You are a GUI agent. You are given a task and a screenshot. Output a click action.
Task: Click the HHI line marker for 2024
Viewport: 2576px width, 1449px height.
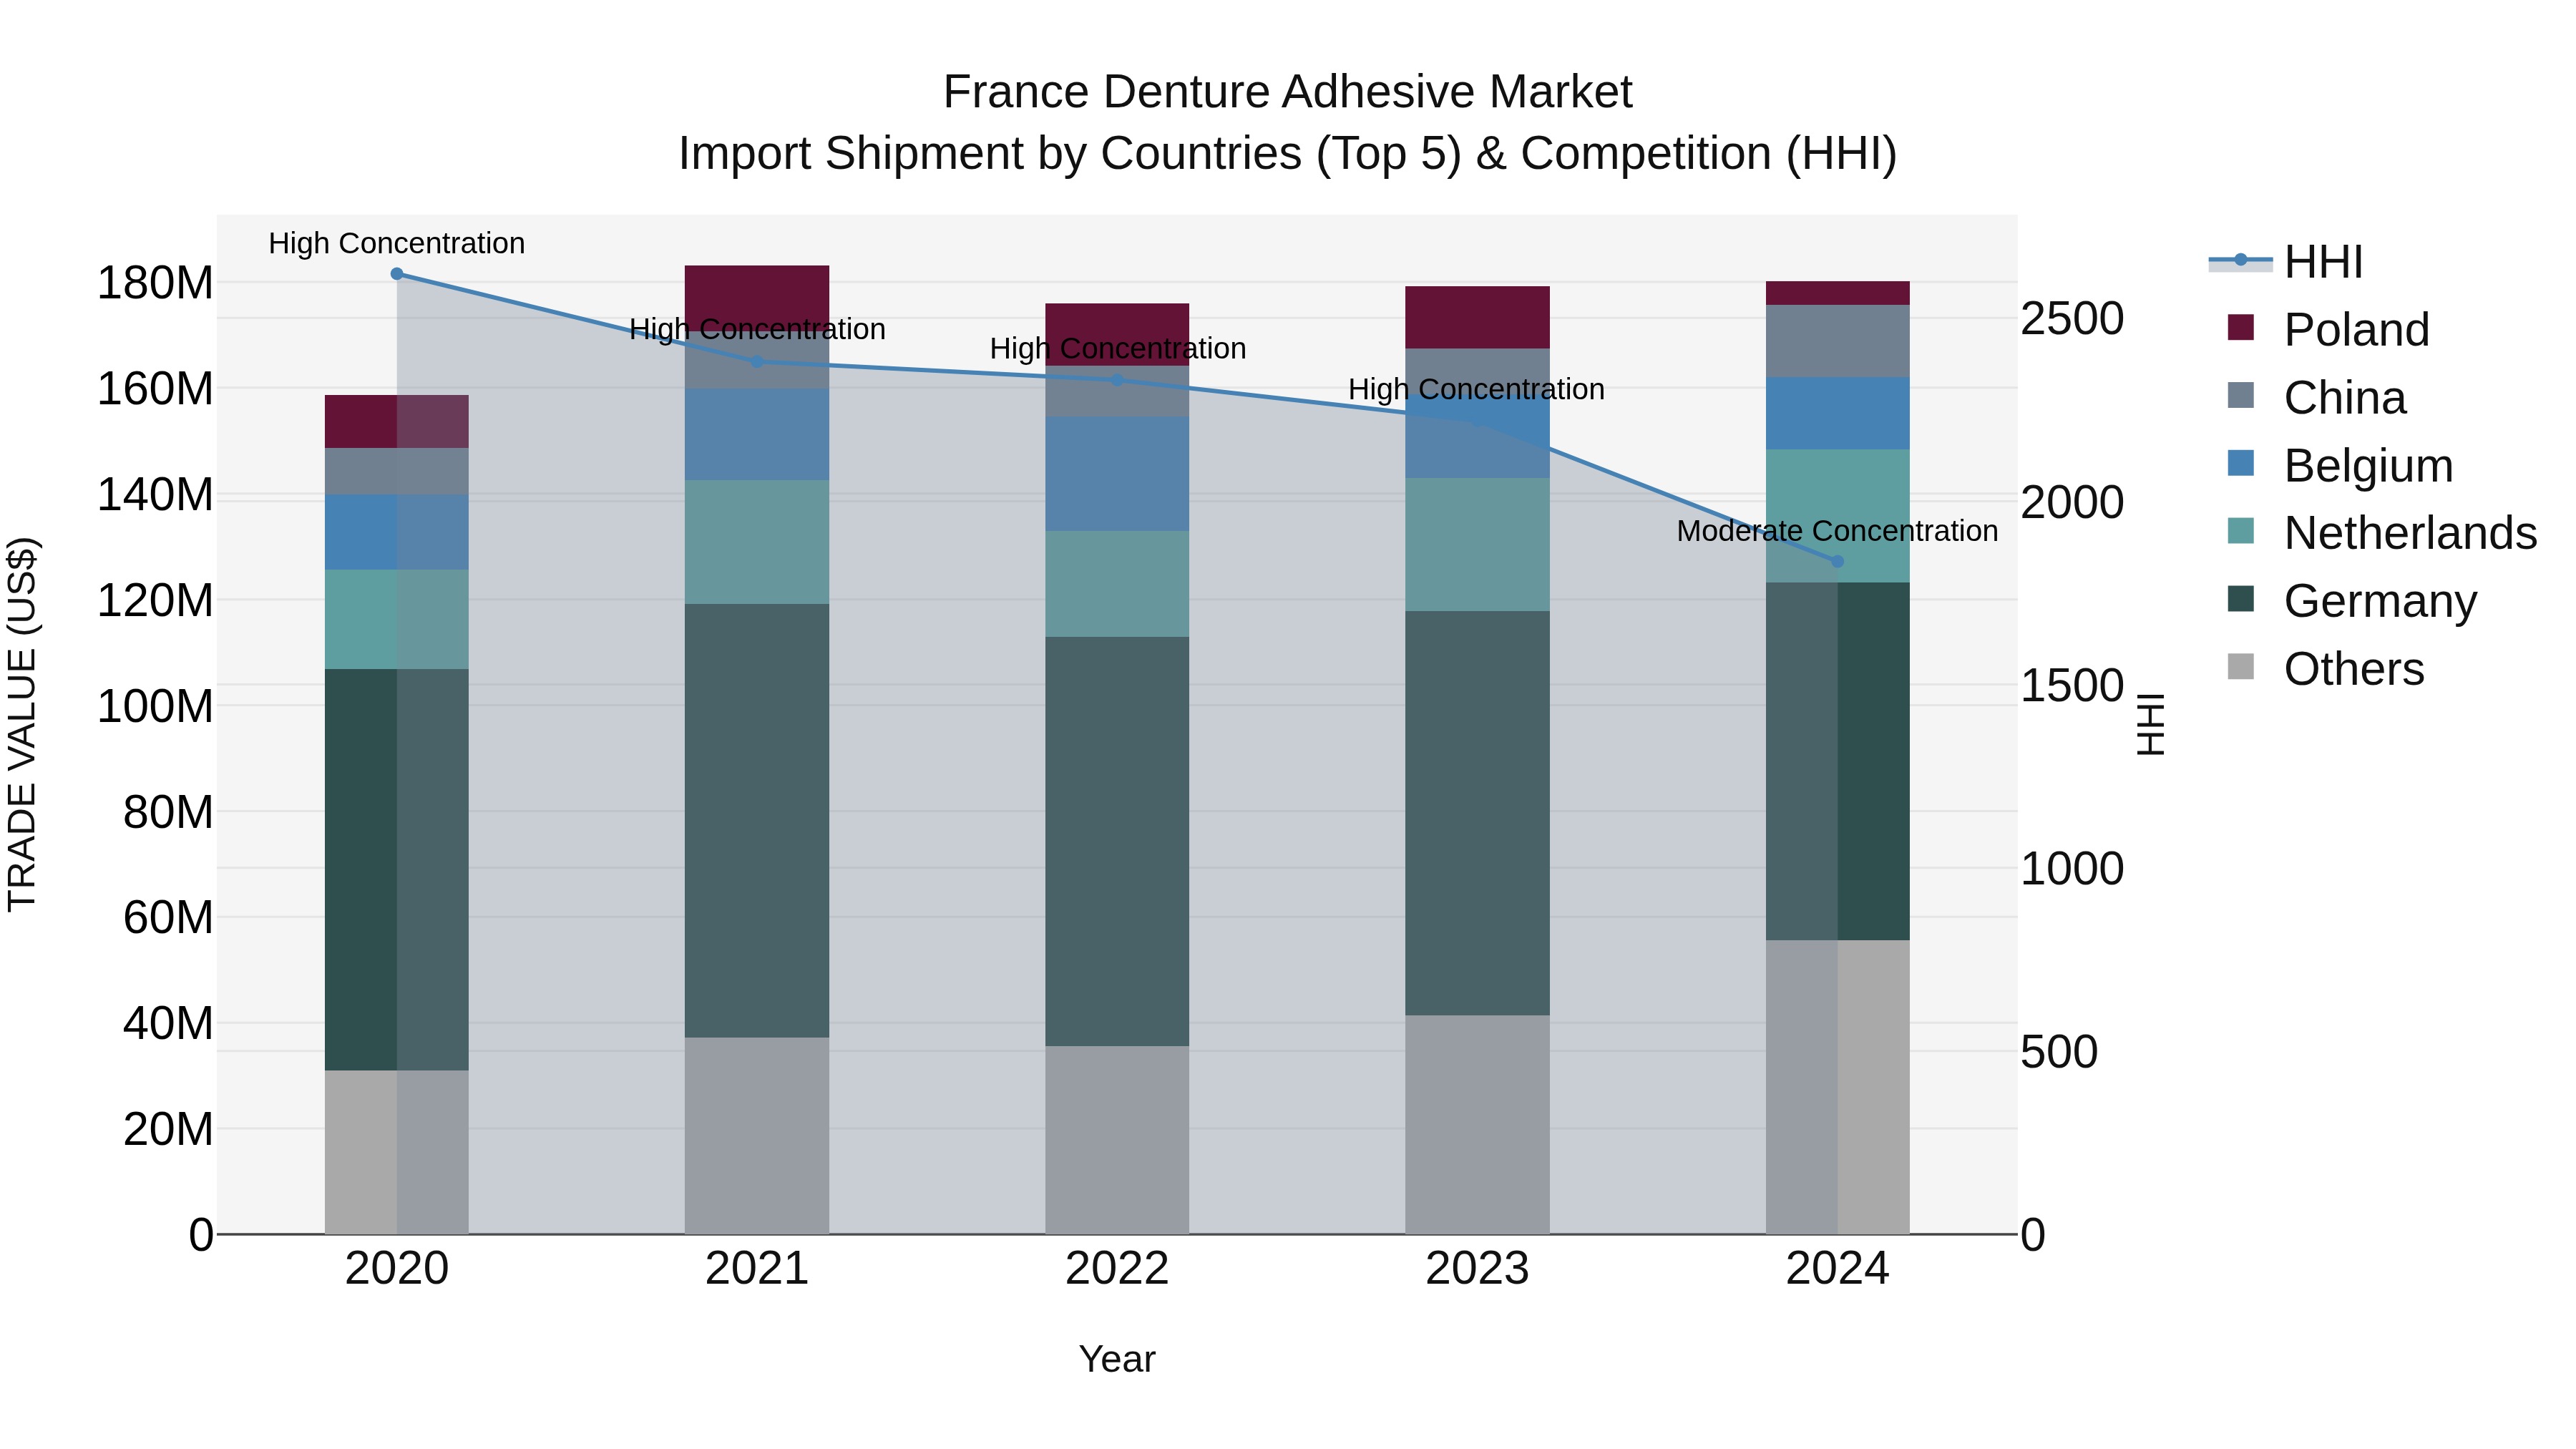coord(1837,562)
